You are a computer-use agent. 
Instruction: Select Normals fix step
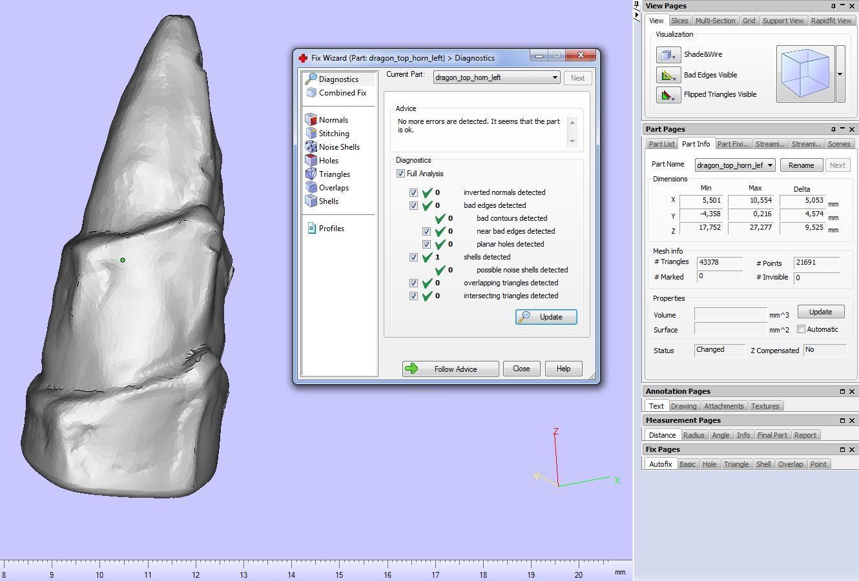click(327, 120)
